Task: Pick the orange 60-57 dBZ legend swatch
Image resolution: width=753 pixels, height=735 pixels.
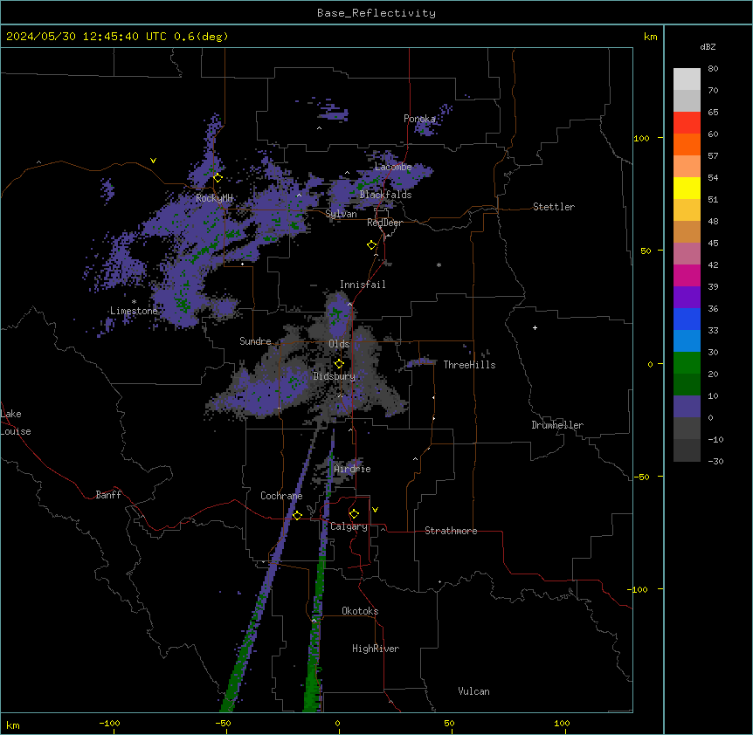Action: click(x=687, y=144)
